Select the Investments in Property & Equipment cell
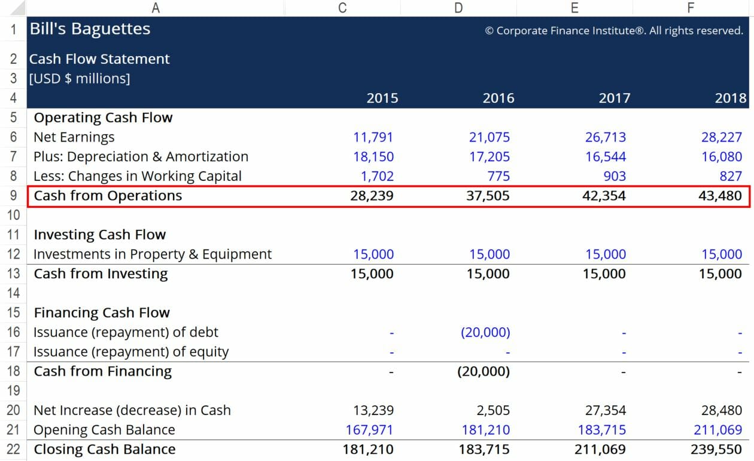The height and width of the screenshot is (461, 754). tap(153, 254)
